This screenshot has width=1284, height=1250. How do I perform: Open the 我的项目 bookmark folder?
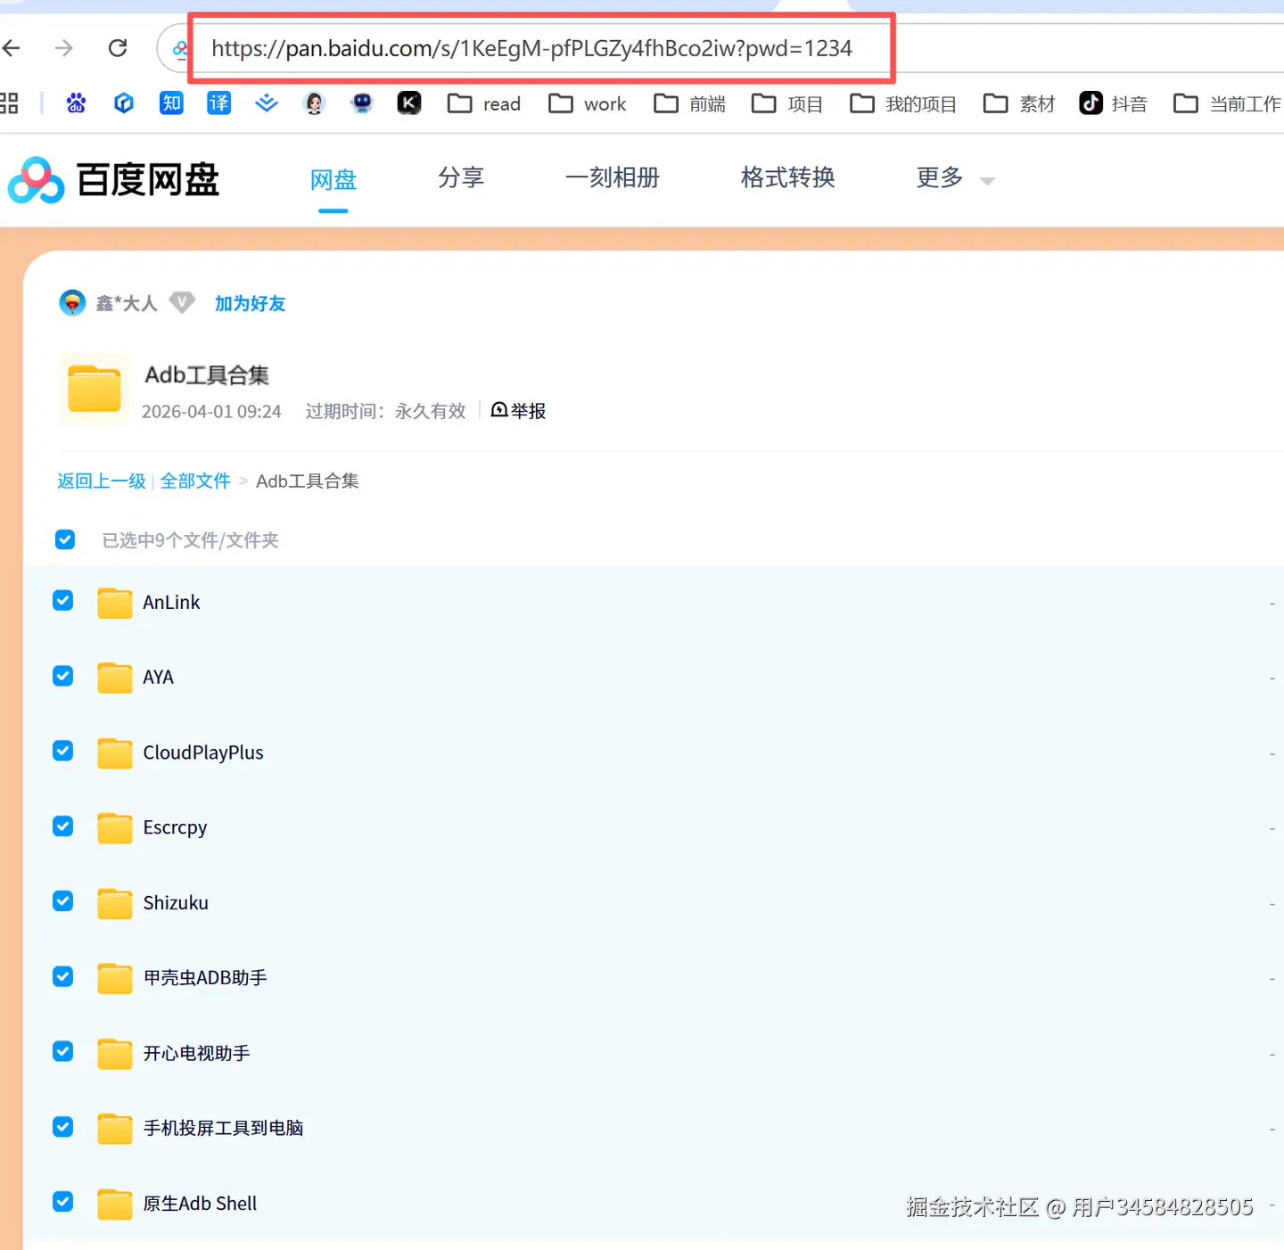[903, 104]
